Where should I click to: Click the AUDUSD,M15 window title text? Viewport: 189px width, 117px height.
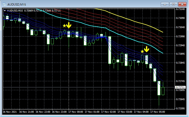pyautogui.click(x=17, y=4)
